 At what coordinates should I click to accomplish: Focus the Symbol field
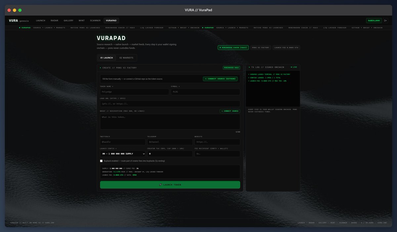205,92
